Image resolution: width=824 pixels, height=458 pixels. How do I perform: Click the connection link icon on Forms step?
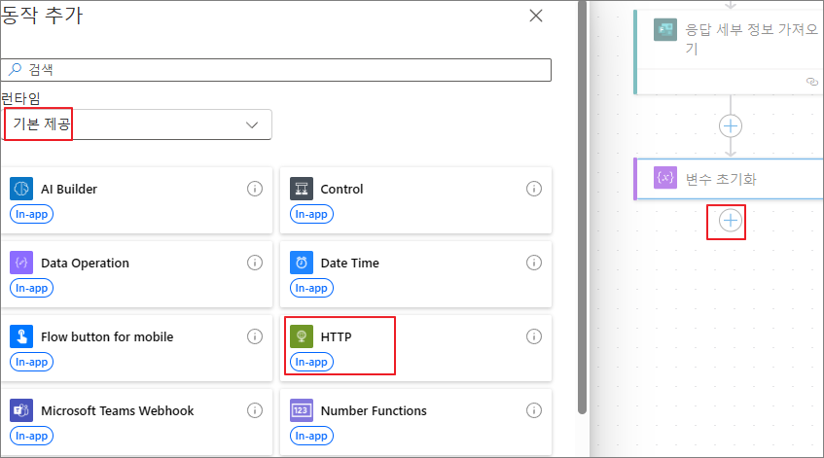(812, 82)
